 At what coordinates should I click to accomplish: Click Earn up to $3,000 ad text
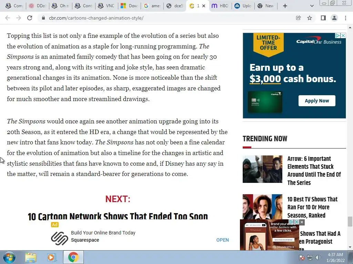click(293, 74)
